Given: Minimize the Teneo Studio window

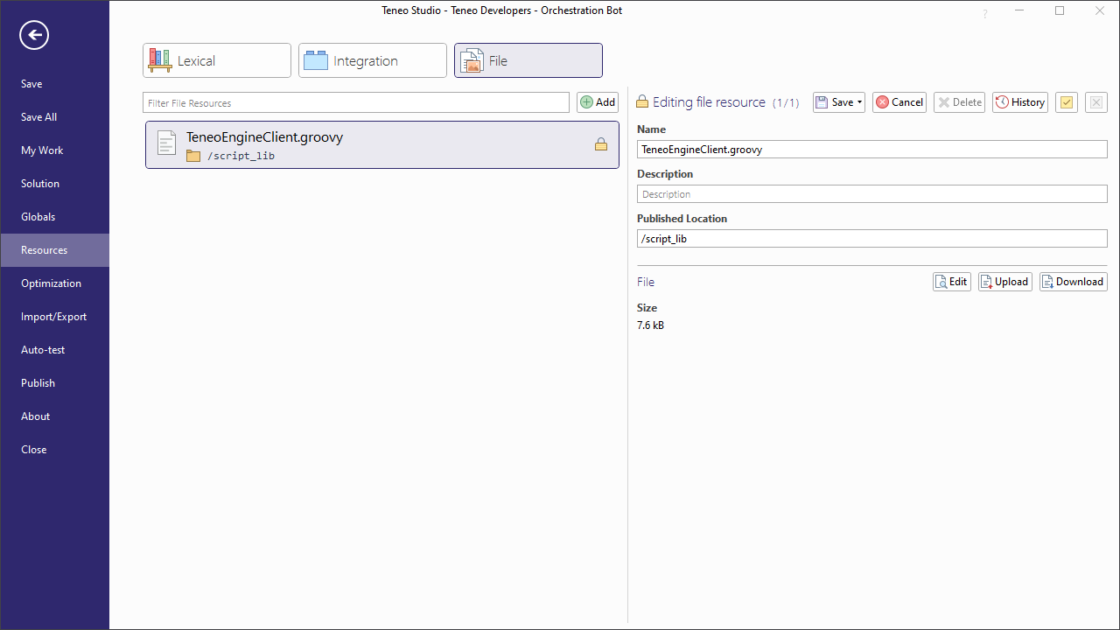Looking at the screenshot, I should [1020, 10].
